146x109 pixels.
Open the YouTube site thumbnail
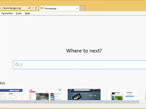(x=45, y=94)
